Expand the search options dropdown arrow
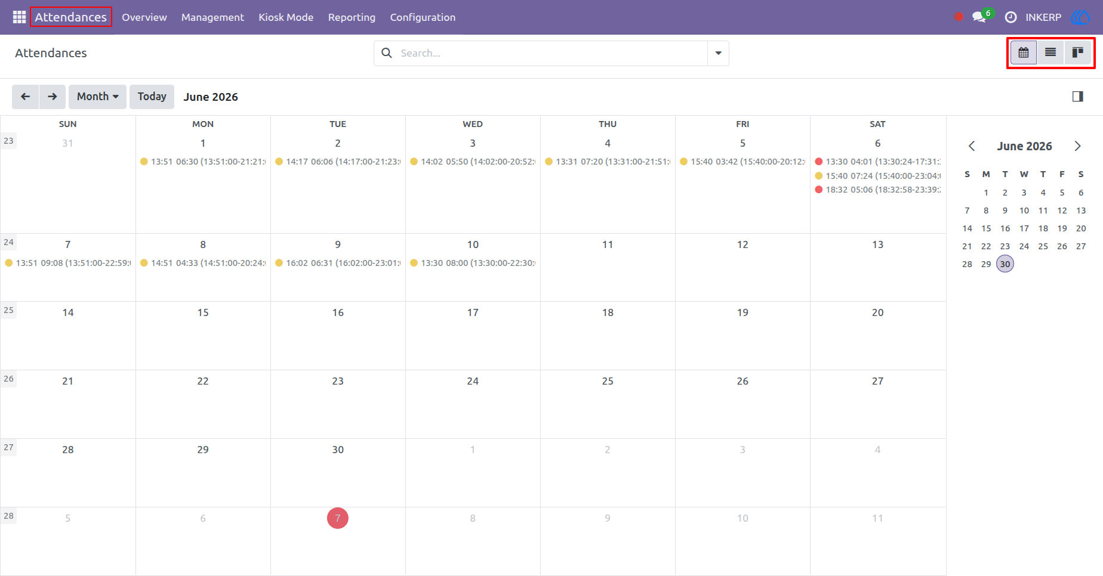The width and height of the screenshot is (1103, 576). (x=718, y=53)
